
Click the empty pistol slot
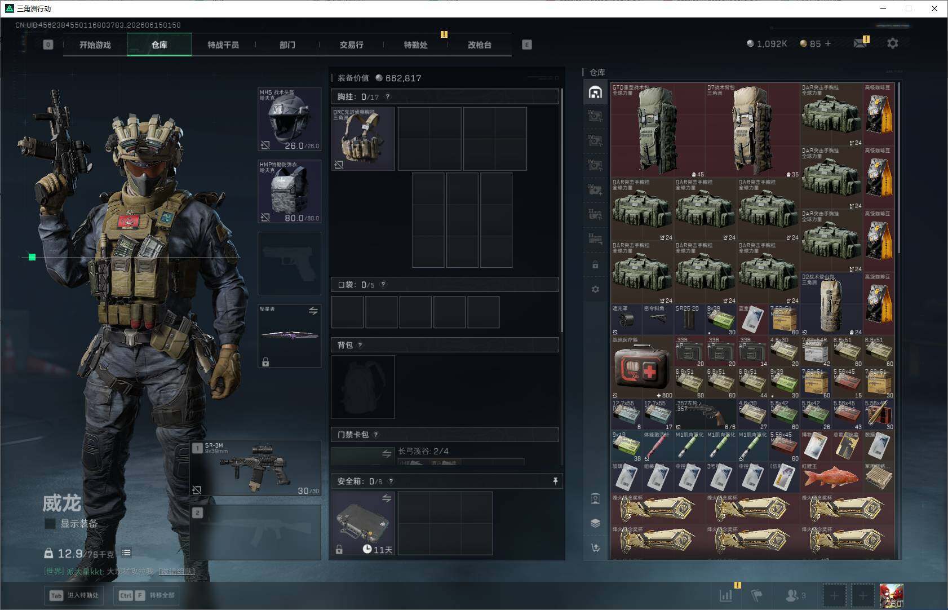[x=290, y=264]
